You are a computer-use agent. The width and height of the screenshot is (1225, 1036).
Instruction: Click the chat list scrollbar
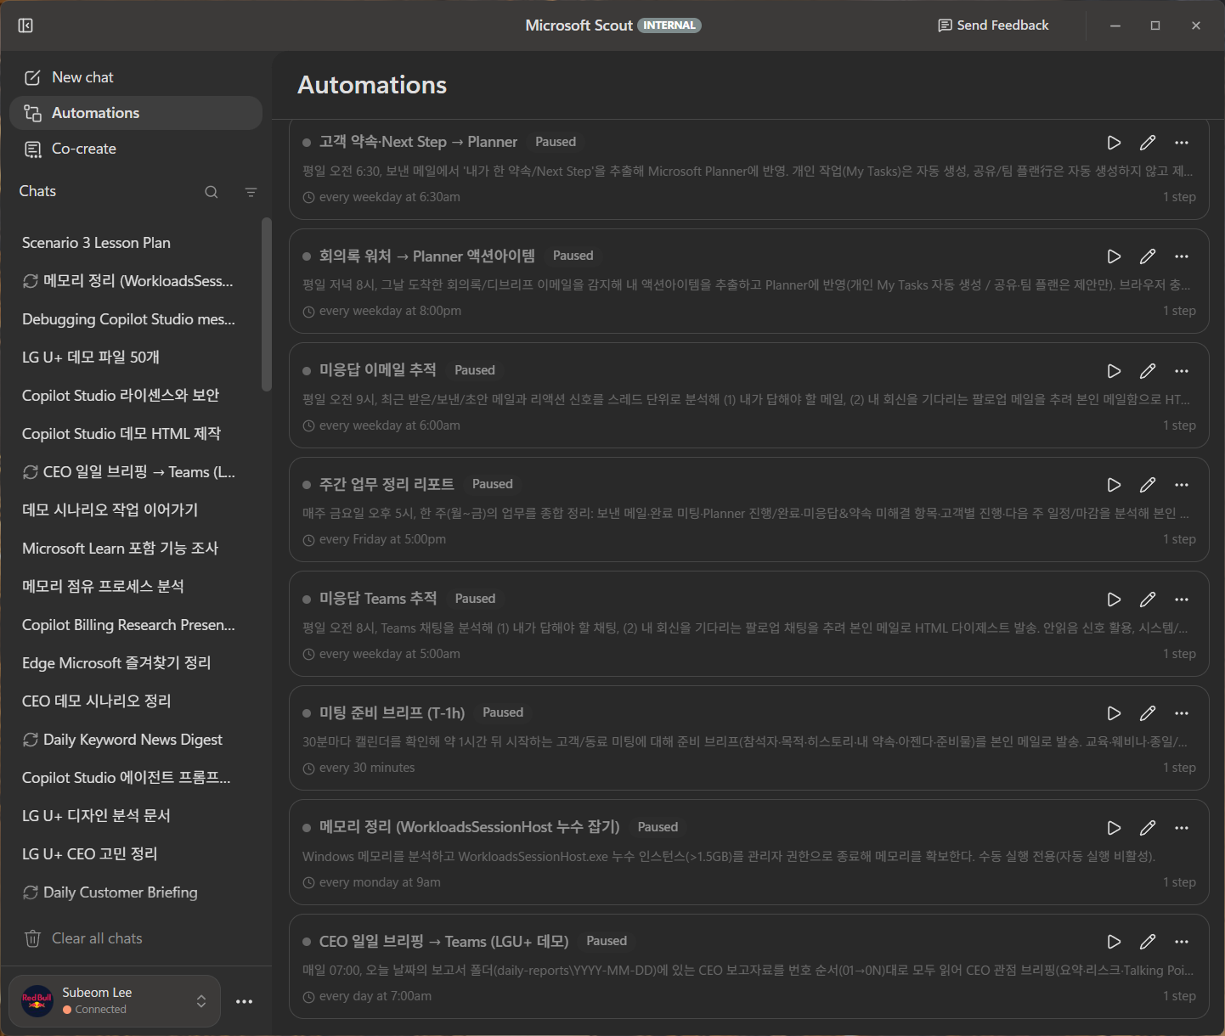click(266, 304)
